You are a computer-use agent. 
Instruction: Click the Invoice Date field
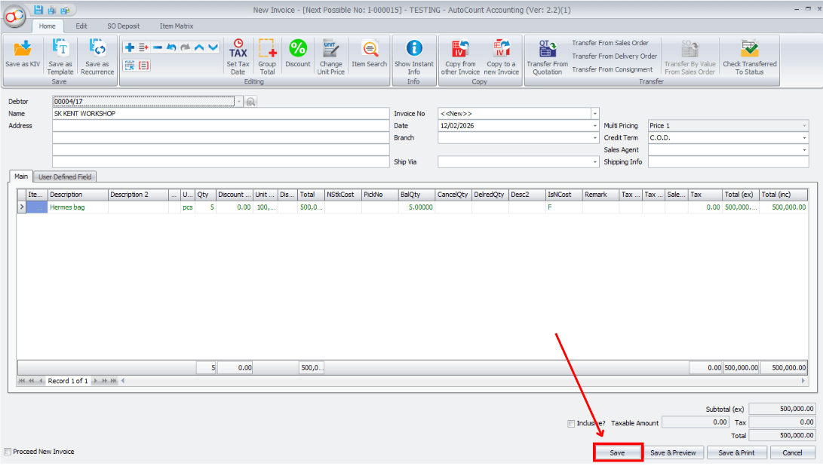(513, 125)
